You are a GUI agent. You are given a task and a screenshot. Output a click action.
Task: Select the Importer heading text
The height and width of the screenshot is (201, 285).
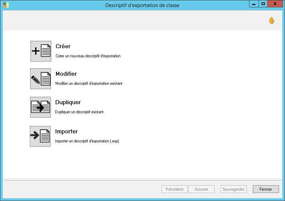tap(66, 131)
